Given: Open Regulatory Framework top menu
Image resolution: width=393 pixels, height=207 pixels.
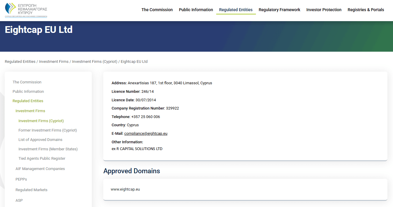Looking at the screenshot, I should pos(279,10).
